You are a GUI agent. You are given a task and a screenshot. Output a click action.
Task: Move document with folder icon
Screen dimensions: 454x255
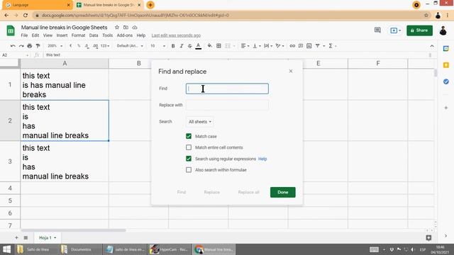click(126, 28)
